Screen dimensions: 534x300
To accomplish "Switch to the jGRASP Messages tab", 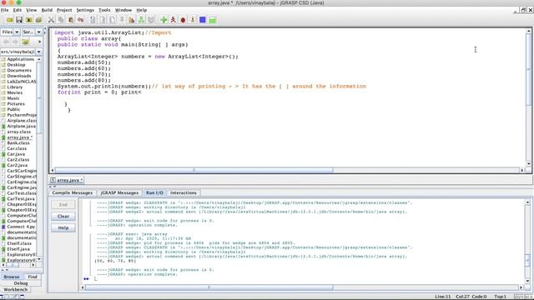I will coord(119,192).
